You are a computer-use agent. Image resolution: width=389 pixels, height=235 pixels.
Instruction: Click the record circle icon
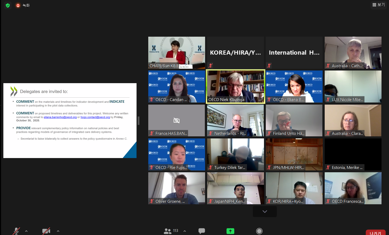pos(259,231)
